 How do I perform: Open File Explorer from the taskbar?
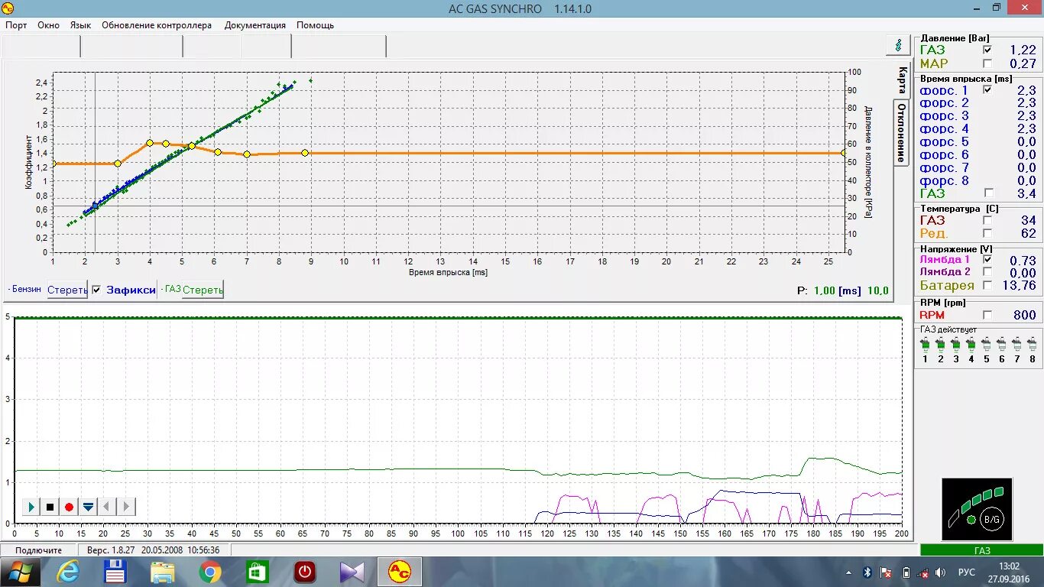(x=163, y=571)
